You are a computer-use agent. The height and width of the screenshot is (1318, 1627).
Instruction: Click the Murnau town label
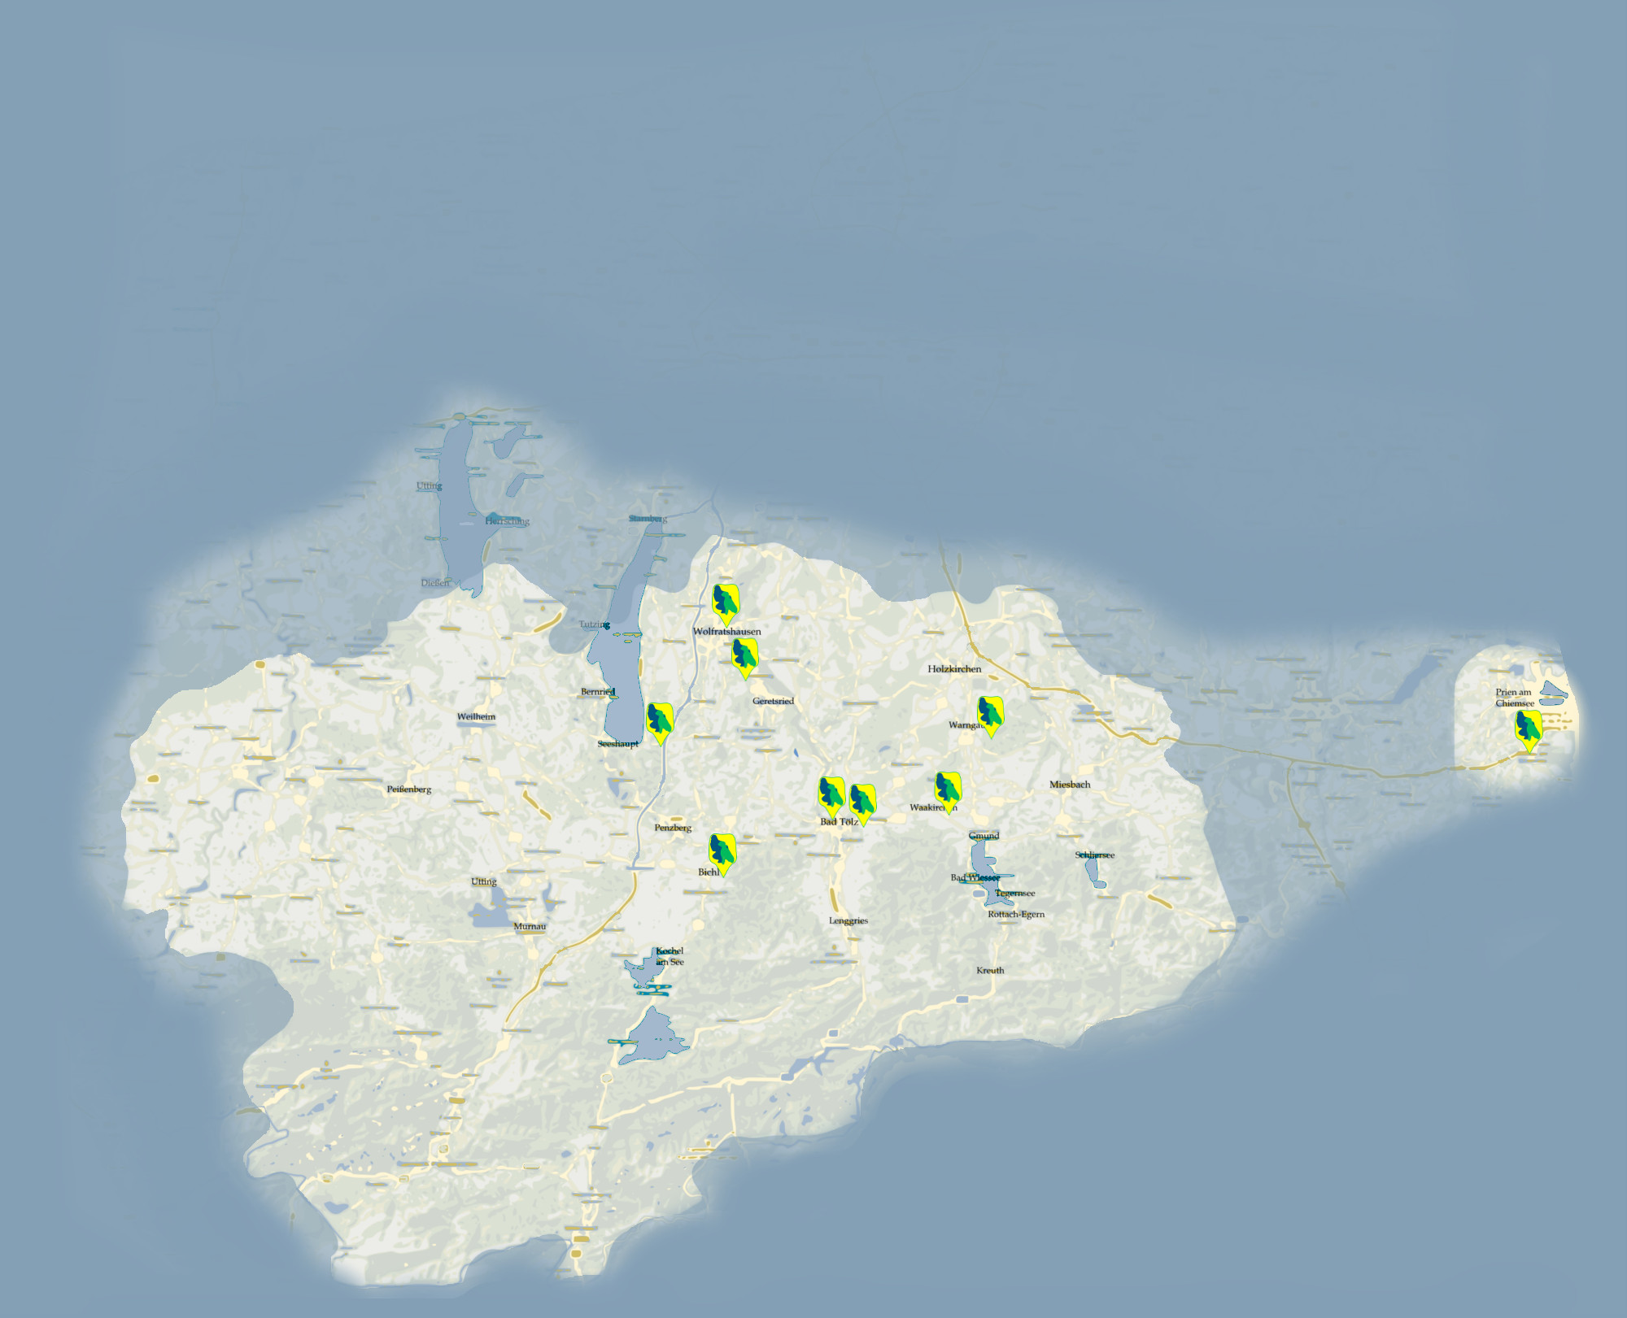click(x=530, y=926)
